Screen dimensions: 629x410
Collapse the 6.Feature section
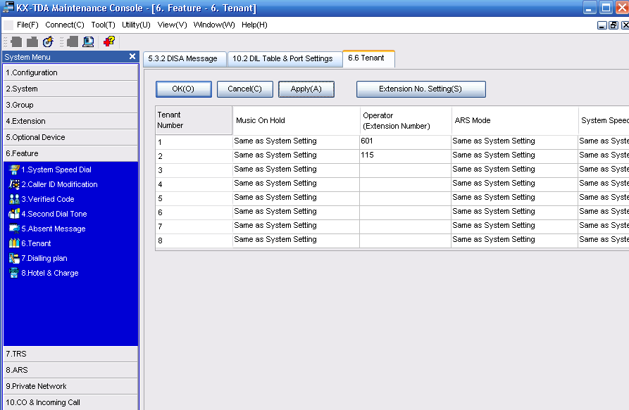[x=70, y=153]
